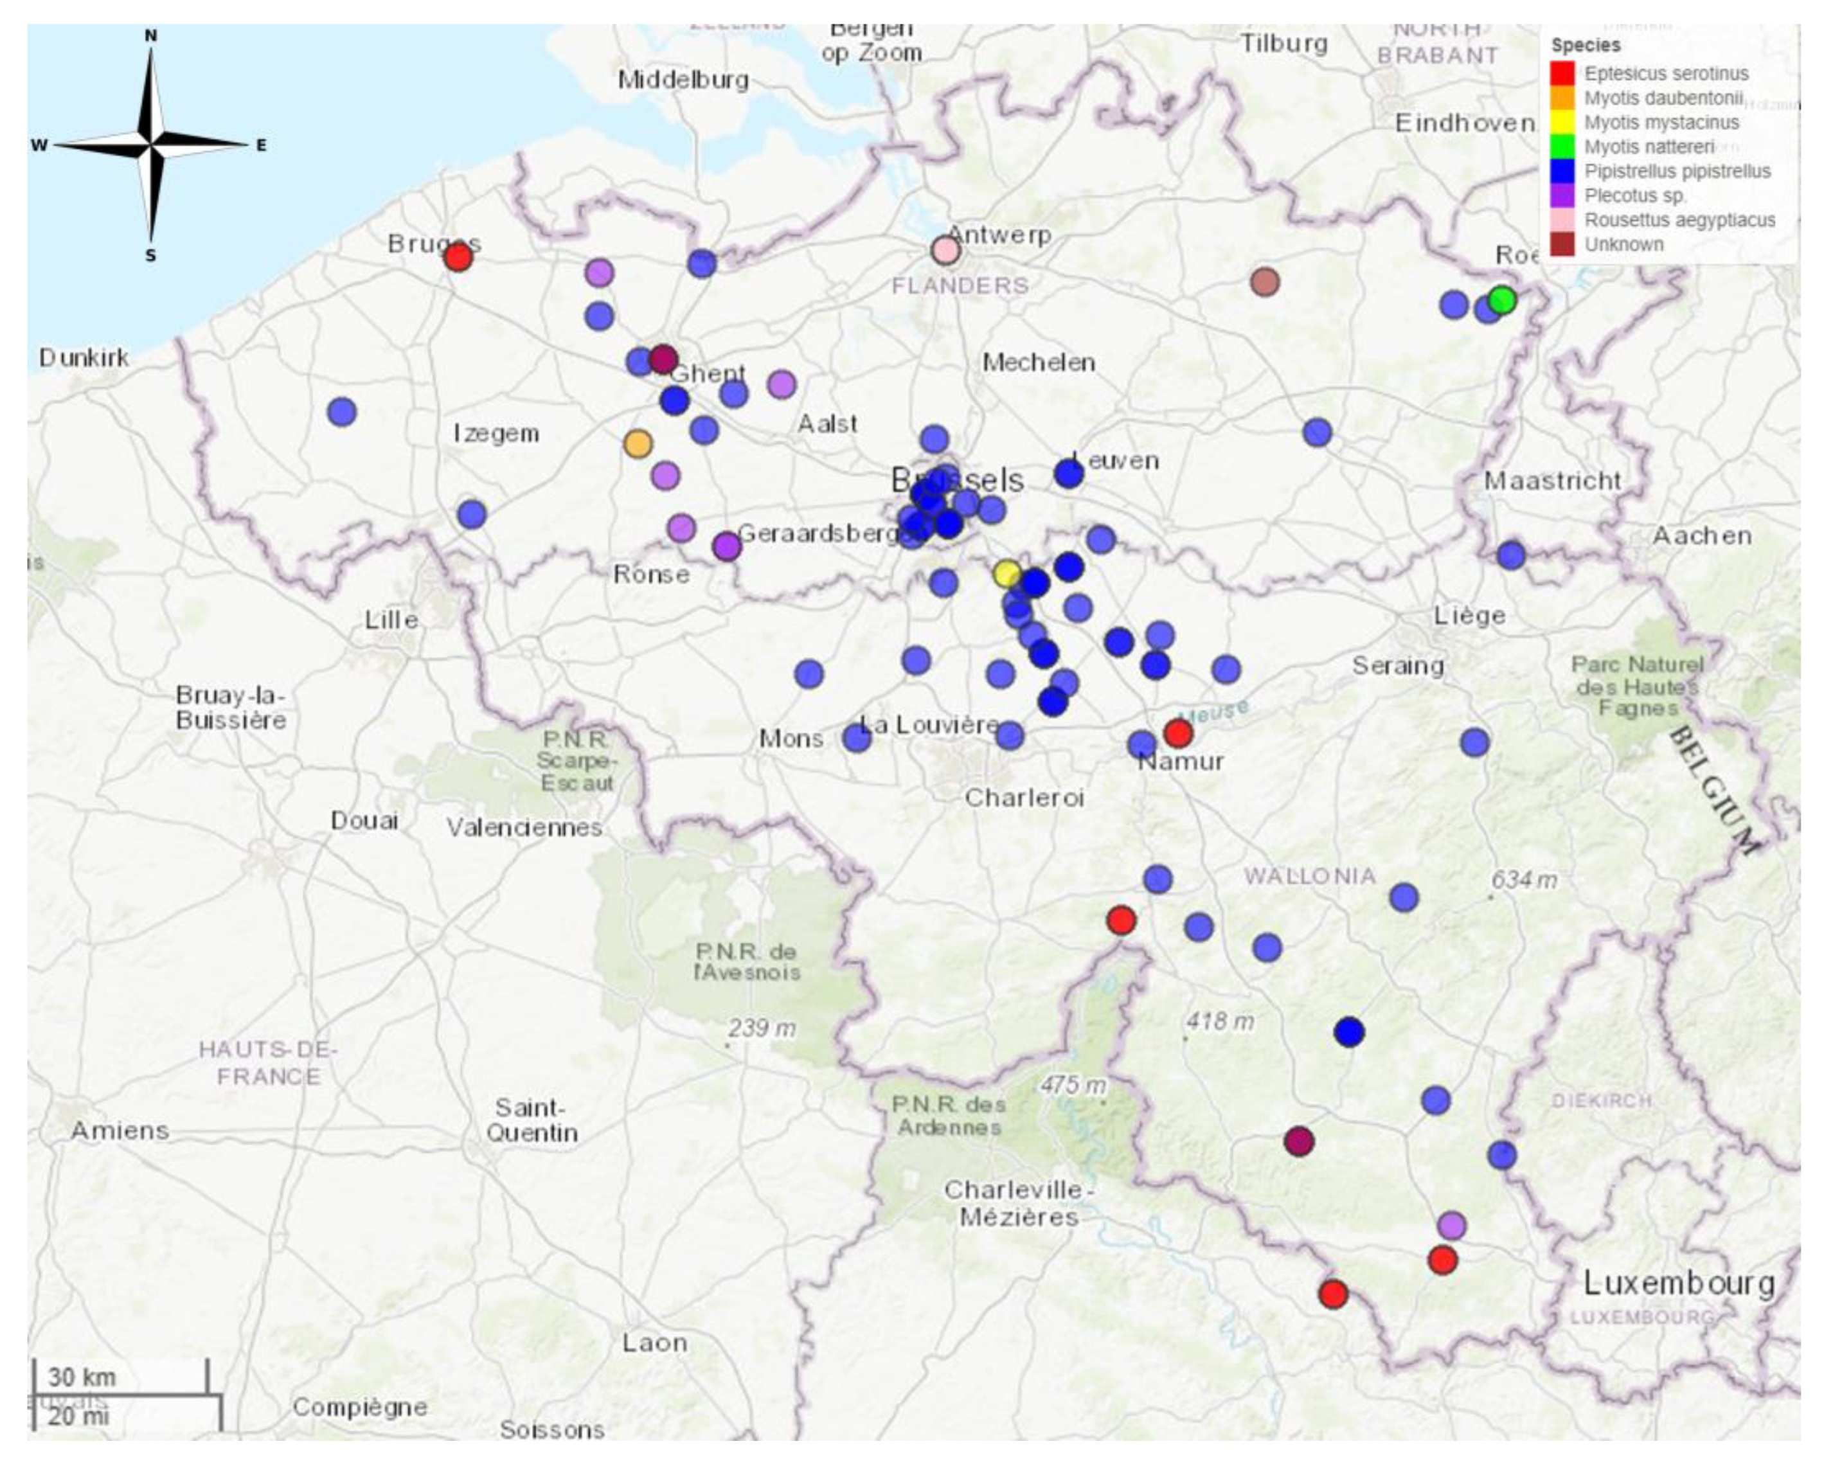This screenshot has width=1833, height=1466.
Task: Click the blue Pipistrellus pipistrellus legend swatch
Action: coord(1562,172)
